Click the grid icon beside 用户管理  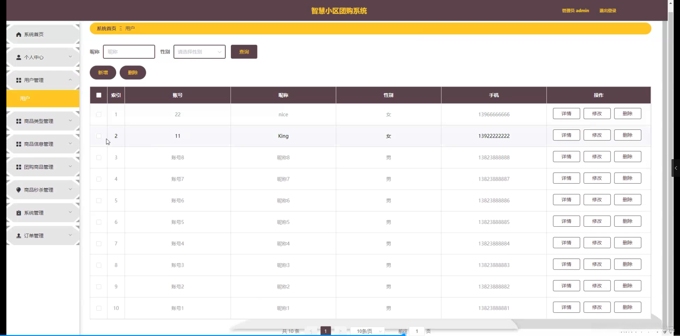coord(19,80)
